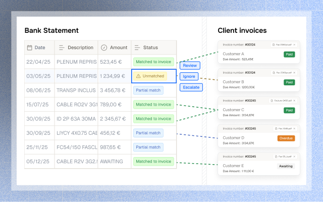Select the 03/05/25 date cell
This screenshot has height=202, width=323.
coord(39,76)
